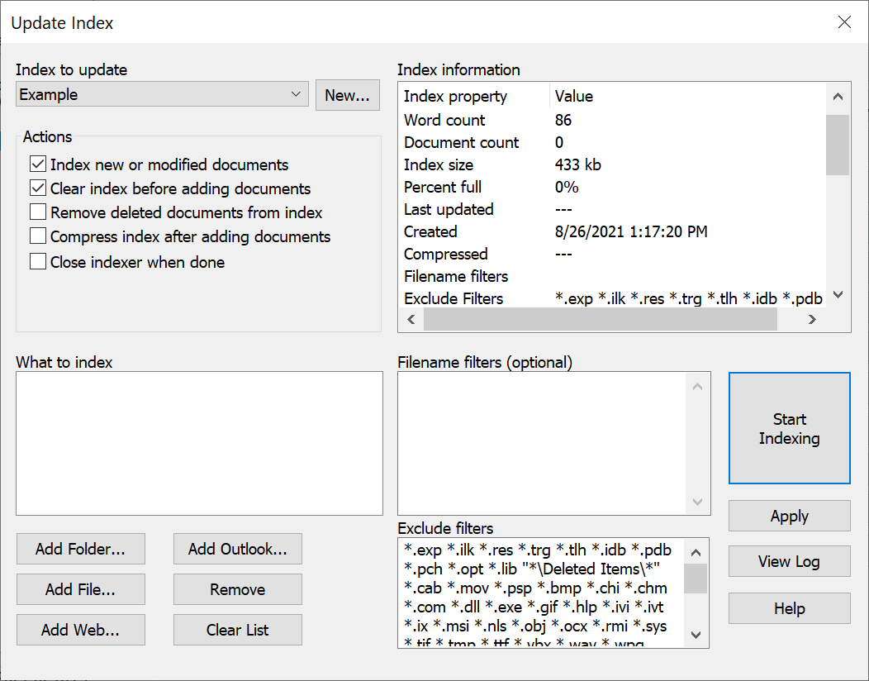Screen dimensions: 869x681
Task: Click Exclude filters scroll up arrow
Action: tap(696, 552)
